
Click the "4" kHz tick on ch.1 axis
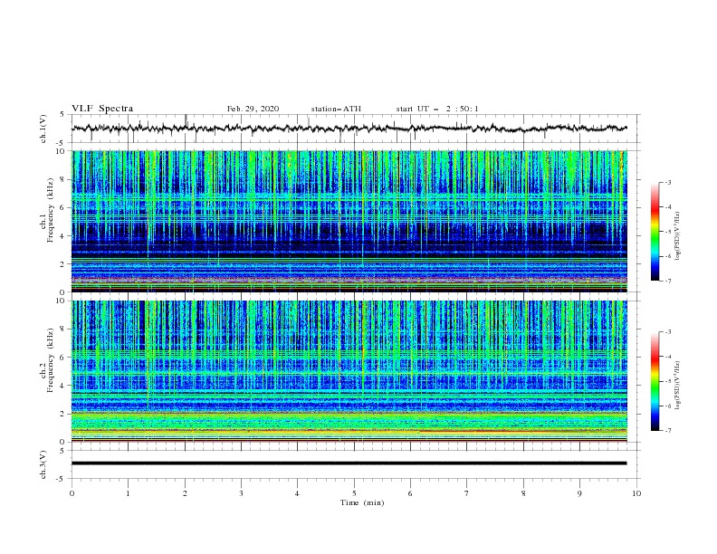pos(62,236)
